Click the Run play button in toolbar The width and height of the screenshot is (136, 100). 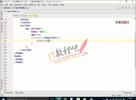[x=123, y=8]
